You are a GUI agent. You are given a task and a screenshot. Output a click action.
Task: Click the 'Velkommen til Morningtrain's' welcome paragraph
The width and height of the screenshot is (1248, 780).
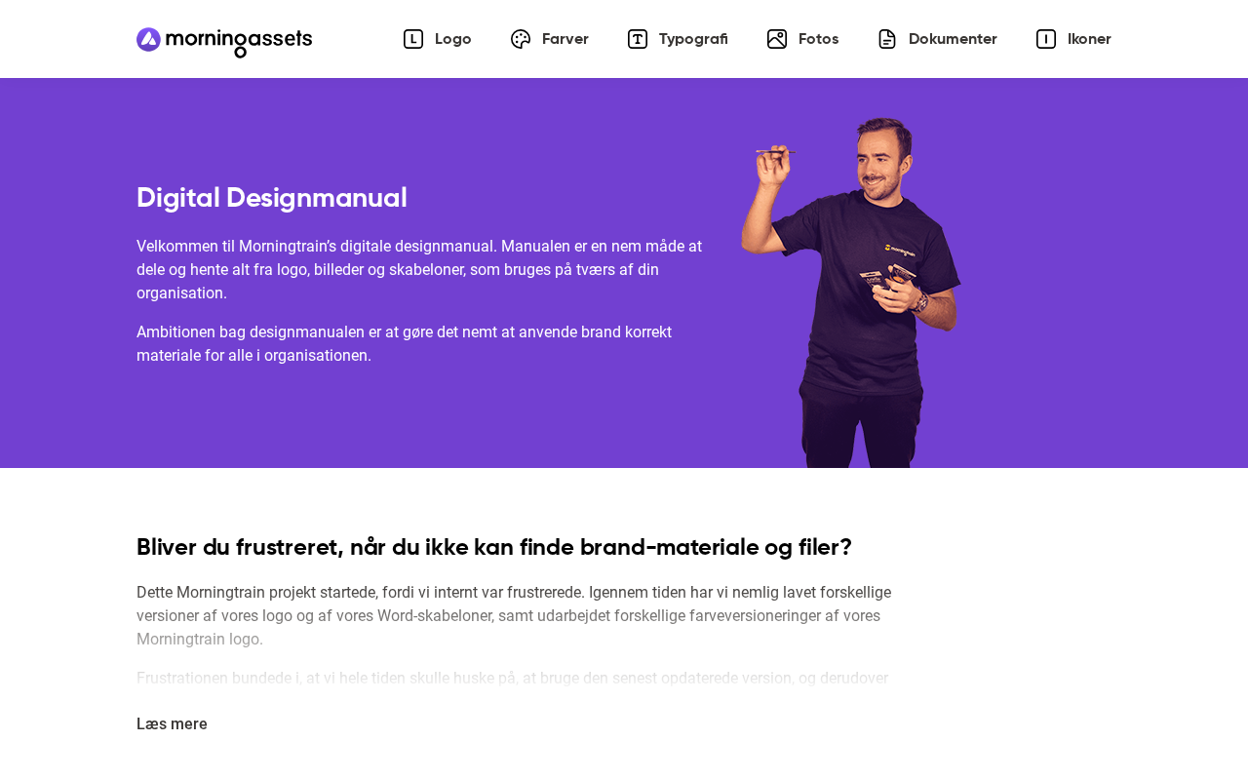tap(419, 269)
